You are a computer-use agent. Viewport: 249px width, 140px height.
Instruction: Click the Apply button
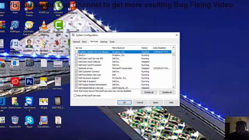[156, 103]
